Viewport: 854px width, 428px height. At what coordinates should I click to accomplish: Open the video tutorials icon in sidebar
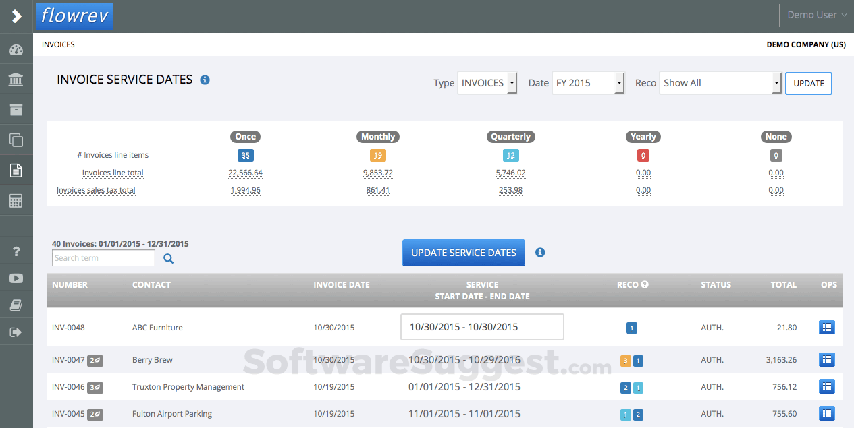[x=16, y=278]
